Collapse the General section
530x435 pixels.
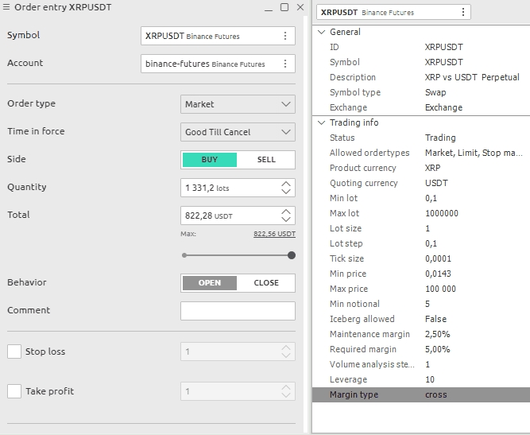(x=321, y=32)
